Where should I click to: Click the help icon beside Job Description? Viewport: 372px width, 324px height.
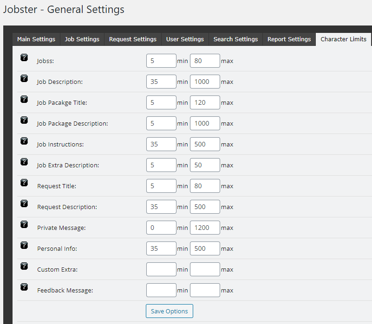click(24, 78)
